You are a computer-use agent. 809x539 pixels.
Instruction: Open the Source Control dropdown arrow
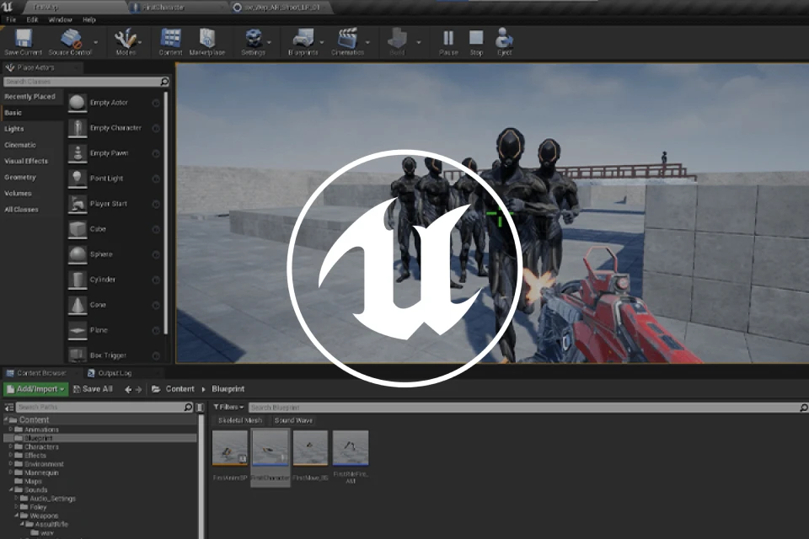tap(95, 42)
